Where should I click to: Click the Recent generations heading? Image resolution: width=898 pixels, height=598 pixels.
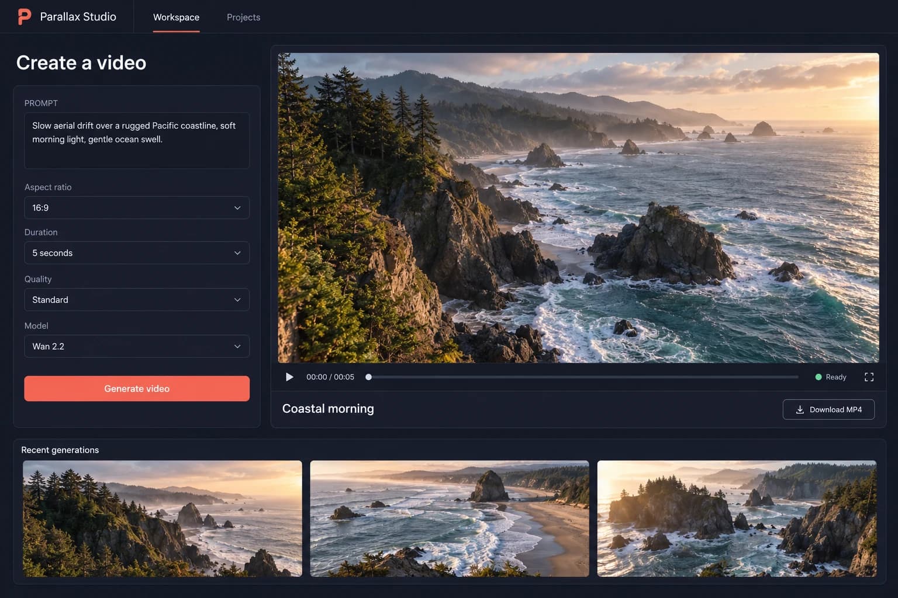tap(60, 450)
